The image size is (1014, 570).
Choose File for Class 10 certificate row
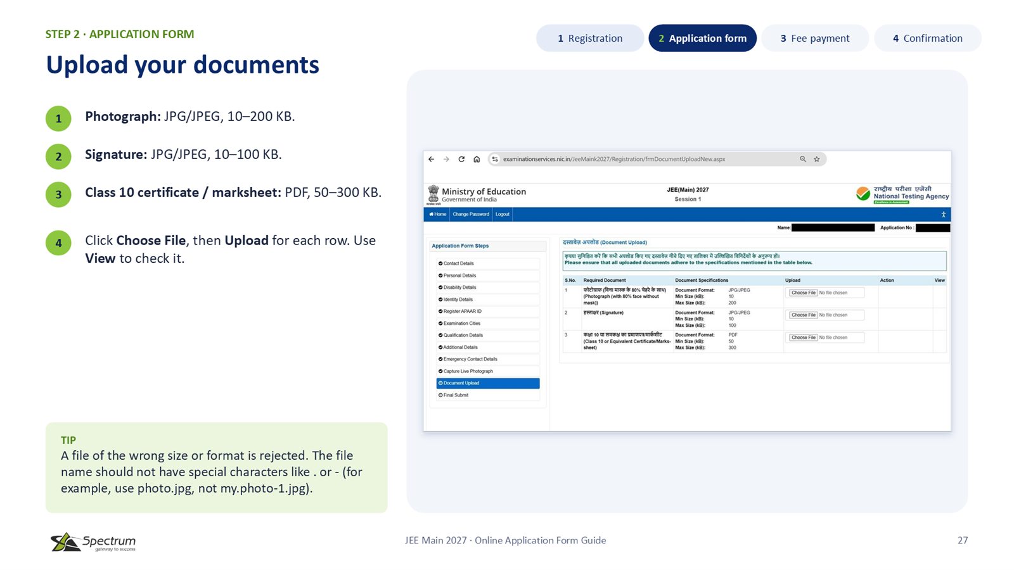(x=804, y=338)
